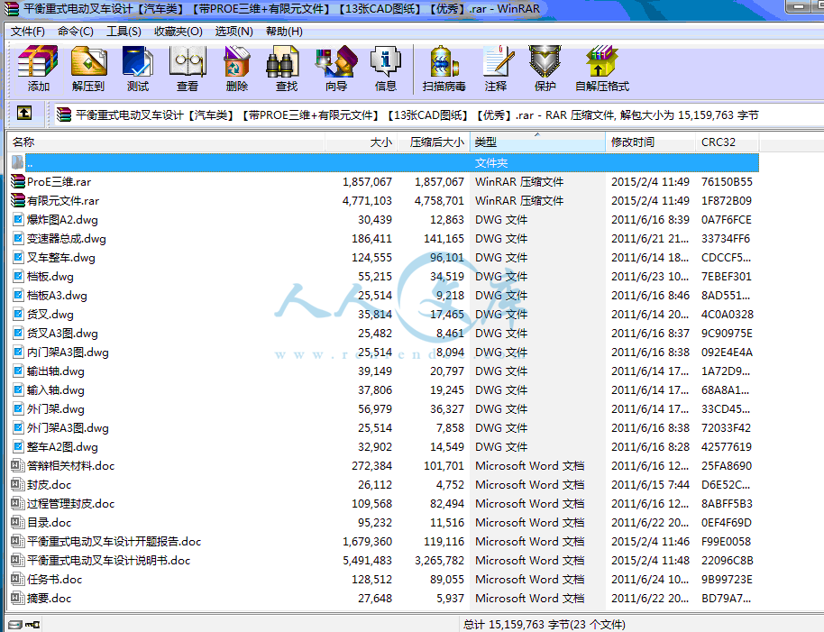Viewport: 824px width, 632px height.
Task: Select file 内门架A3图.dwg
Action: pyautogui.click(x=68, y=352)
